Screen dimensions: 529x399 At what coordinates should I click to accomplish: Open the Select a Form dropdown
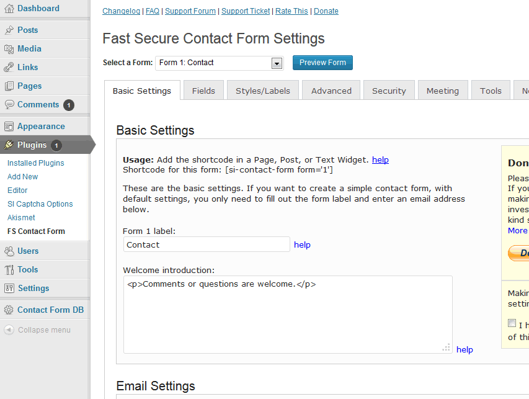[218, 63]
